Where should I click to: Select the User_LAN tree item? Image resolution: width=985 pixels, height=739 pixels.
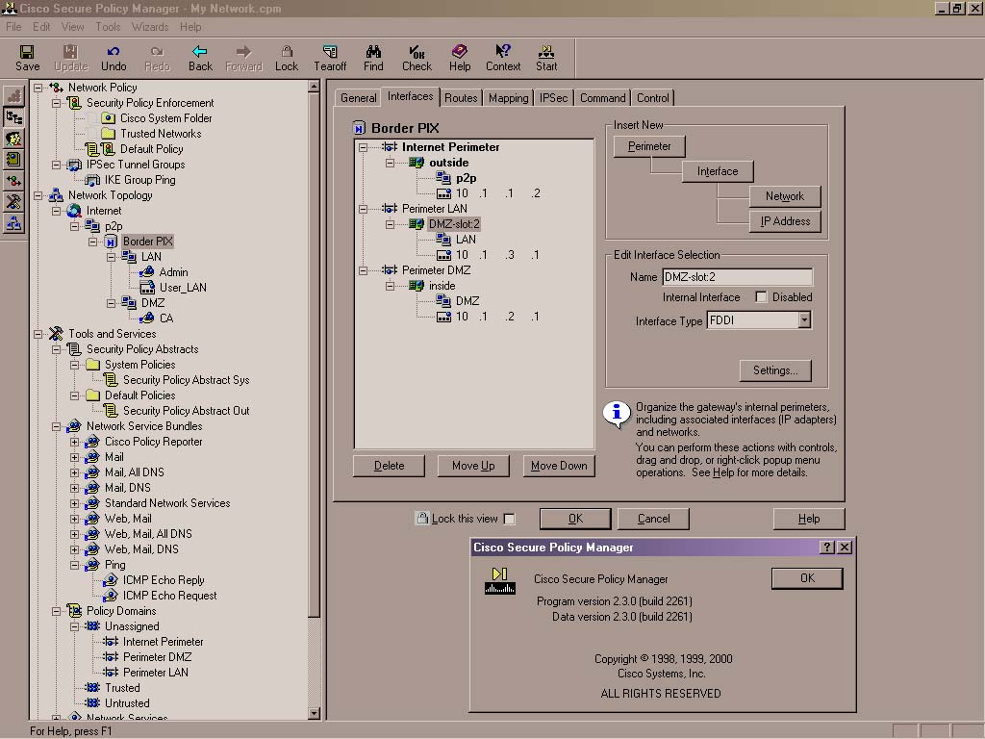[183, 288]
